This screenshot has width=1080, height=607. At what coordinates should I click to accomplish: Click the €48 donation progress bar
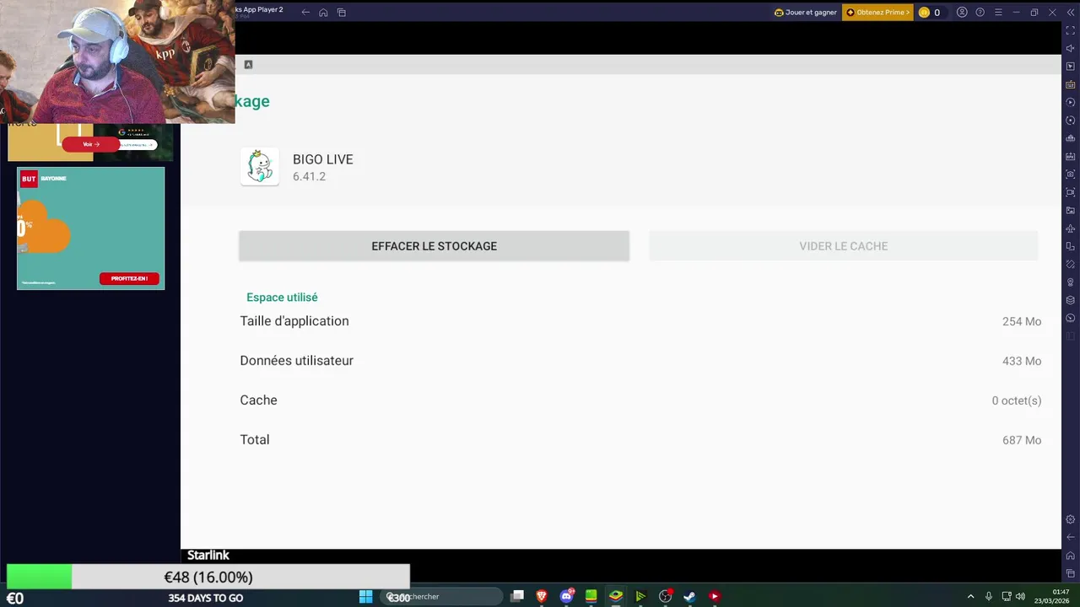click(x=208, y=577)
